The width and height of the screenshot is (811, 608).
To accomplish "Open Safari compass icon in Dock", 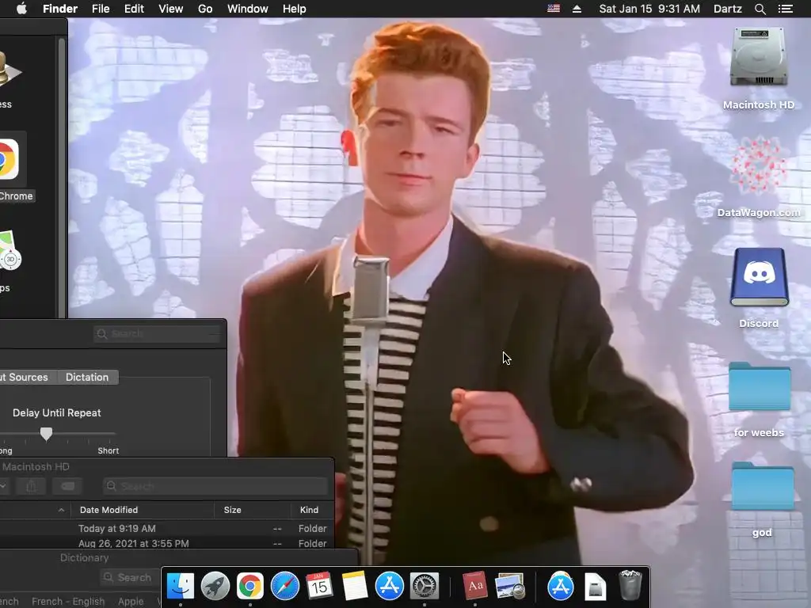I will click(x=285, y=587).
